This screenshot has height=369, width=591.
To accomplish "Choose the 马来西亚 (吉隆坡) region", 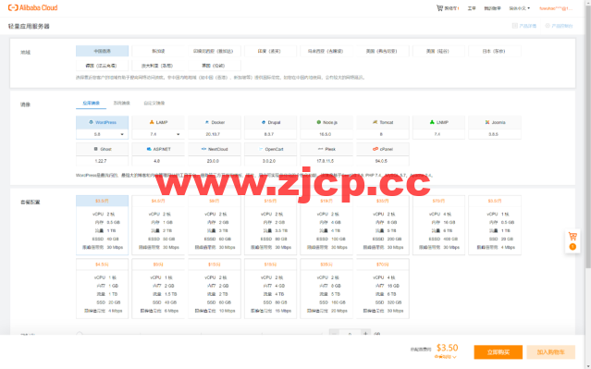I will point(326,51).
